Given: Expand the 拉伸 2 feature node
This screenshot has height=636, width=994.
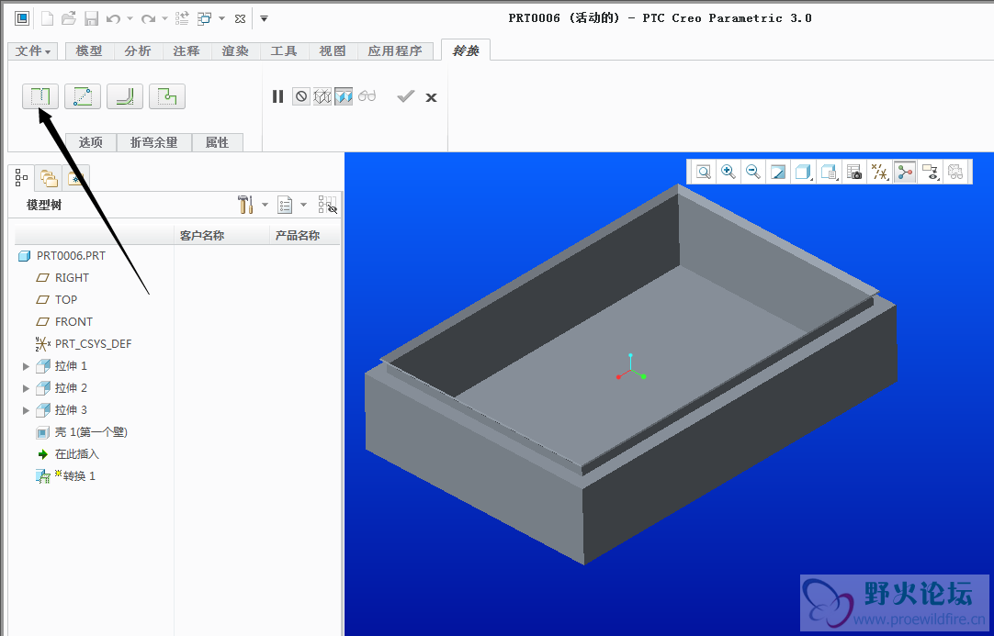Looking at the screenshot, I should coord(26,387).
